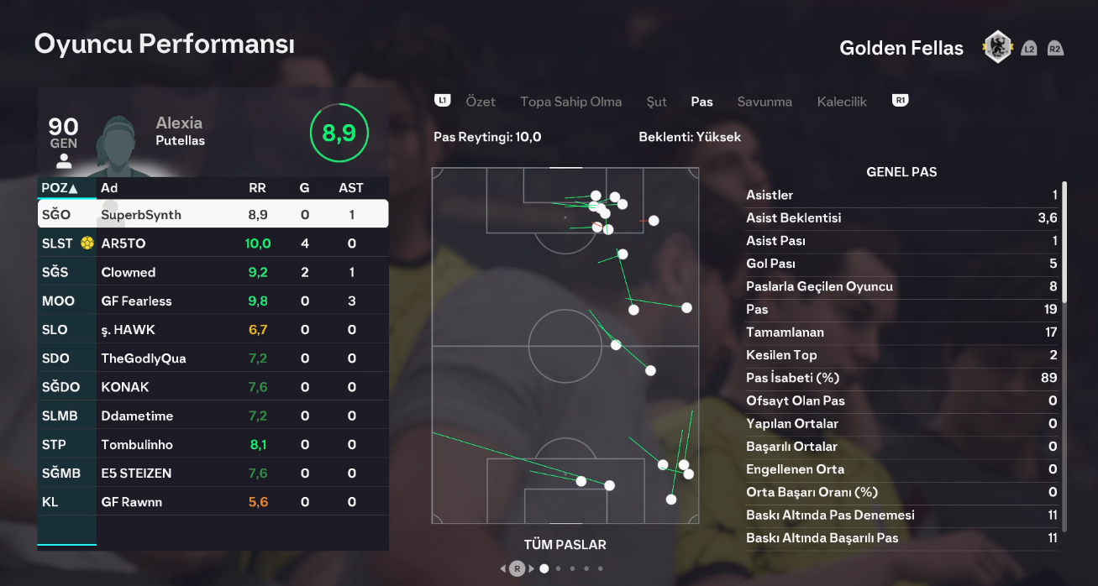
Task: Go to previous pass map with left arrow
Action: [503, 568]
